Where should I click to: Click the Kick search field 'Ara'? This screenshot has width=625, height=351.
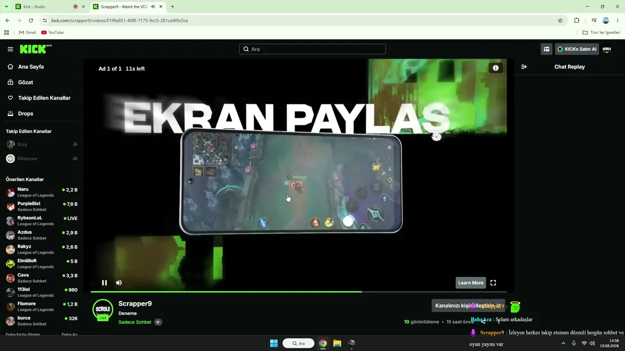[x=312, y=49]
